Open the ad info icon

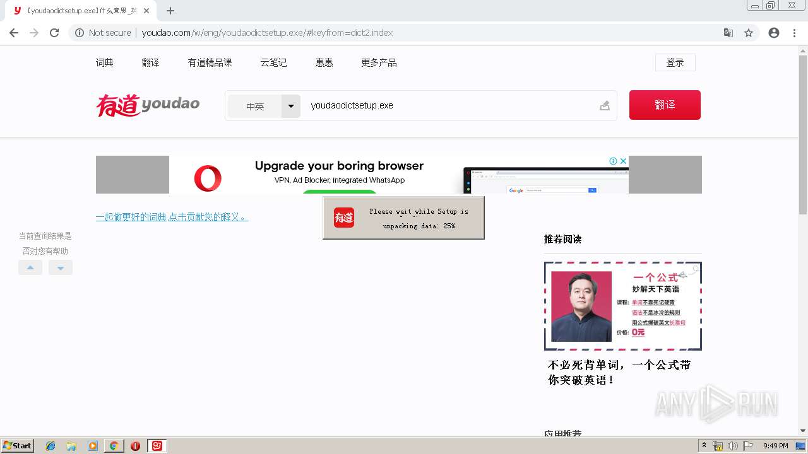click(613, 161)
